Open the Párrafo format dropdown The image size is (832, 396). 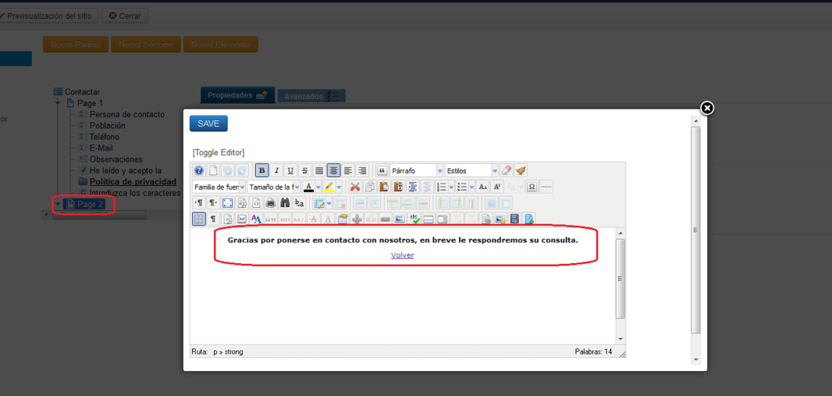pos(416,171)
